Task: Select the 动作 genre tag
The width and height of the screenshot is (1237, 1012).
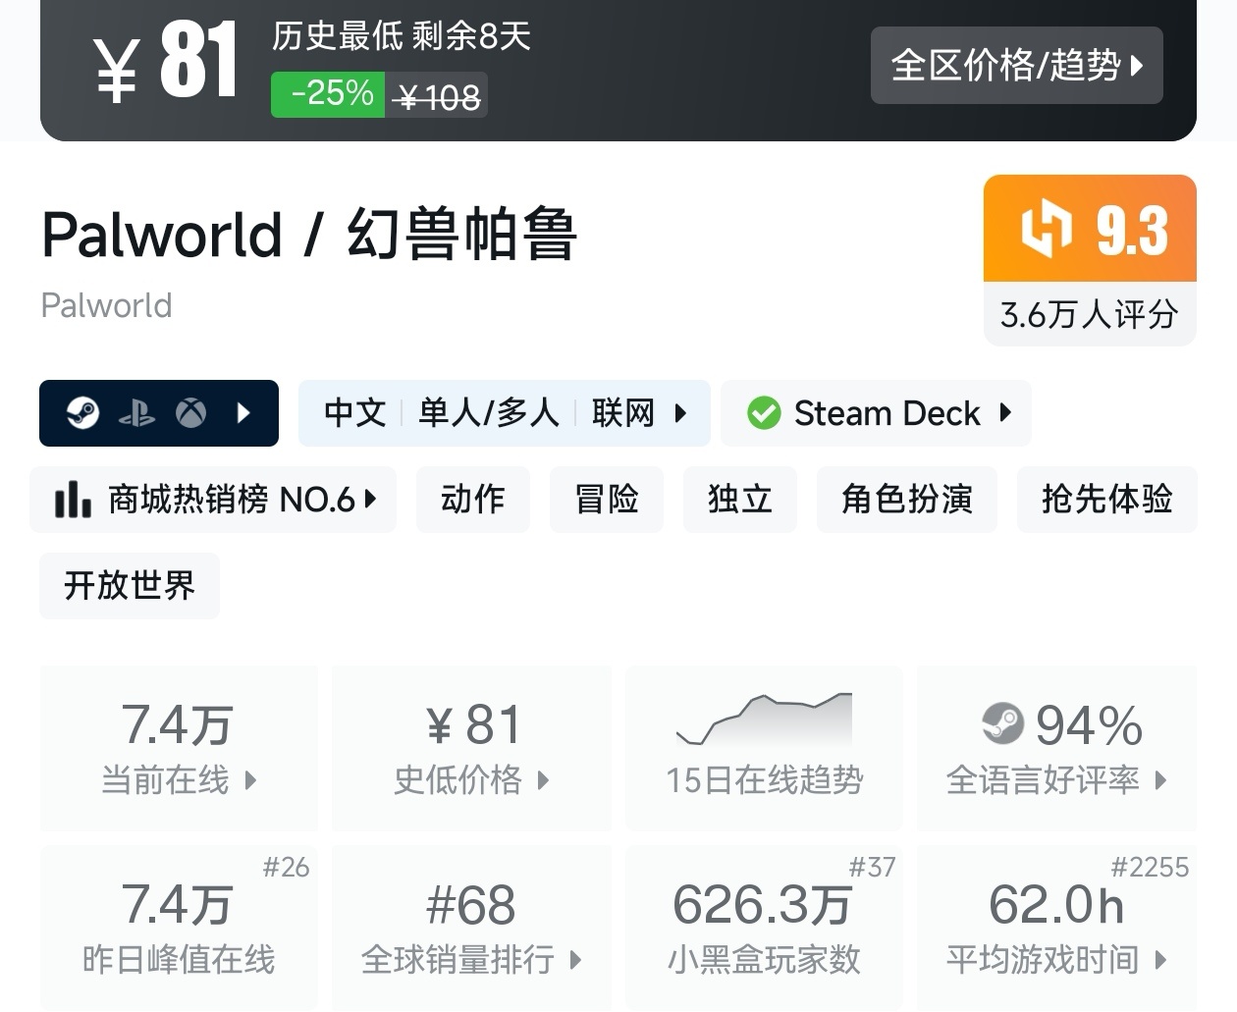Action: 473,500
